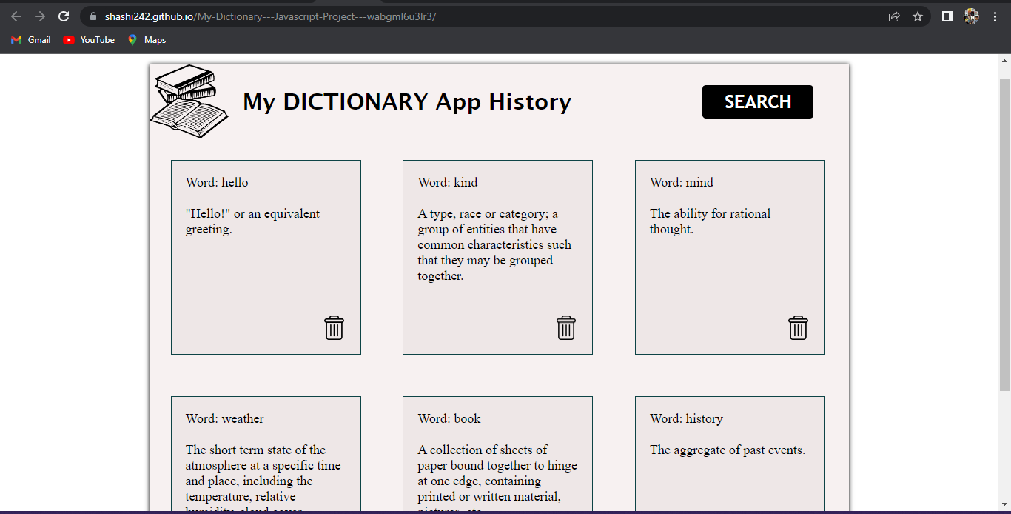Viewport: 1011px width, 514px height.
Task: Click the SEARCH button
Action: pos(757,101)
